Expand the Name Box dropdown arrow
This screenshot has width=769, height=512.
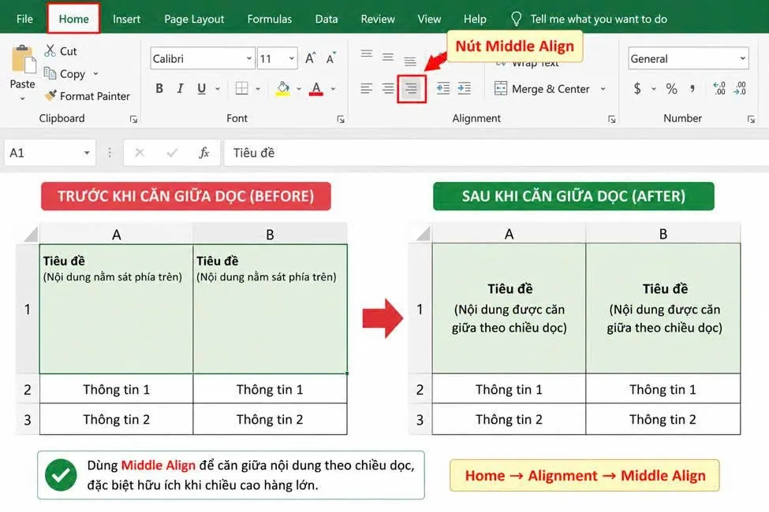[x=87, y=153]
